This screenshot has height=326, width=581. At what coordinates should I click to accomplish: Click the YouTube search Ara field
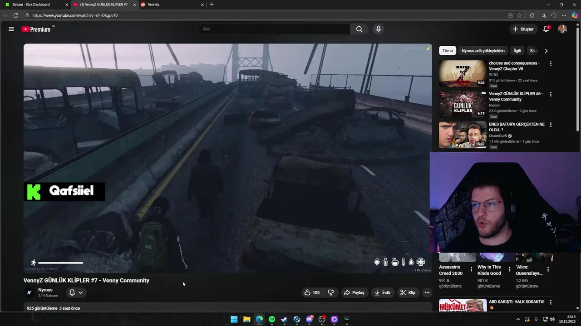[x=275, y=29]
